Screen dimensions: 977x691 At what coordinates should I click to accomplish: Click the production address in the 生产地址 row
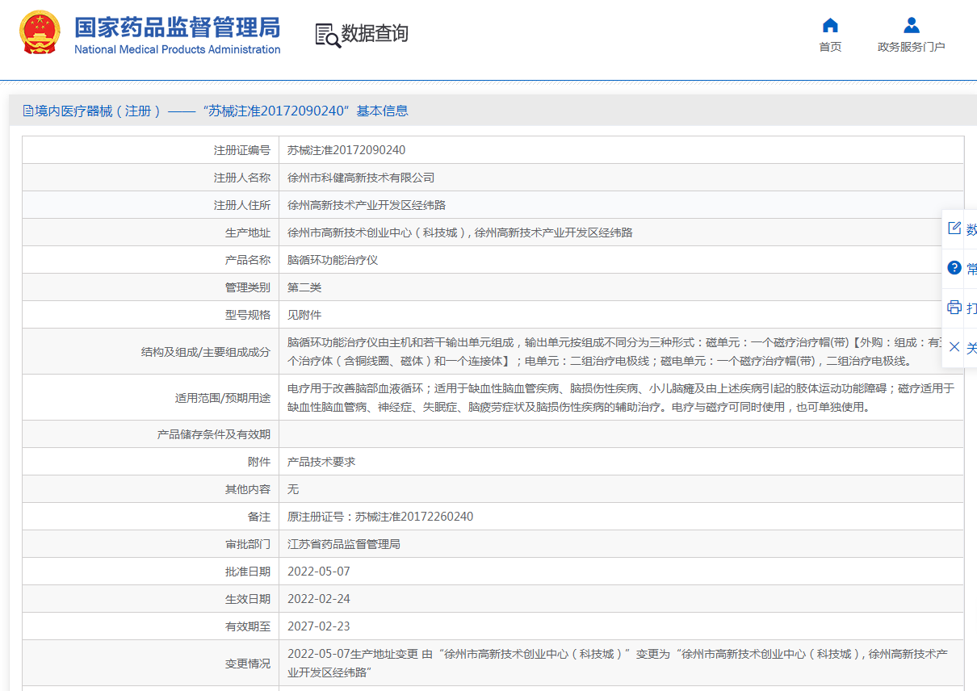[460, 232]
